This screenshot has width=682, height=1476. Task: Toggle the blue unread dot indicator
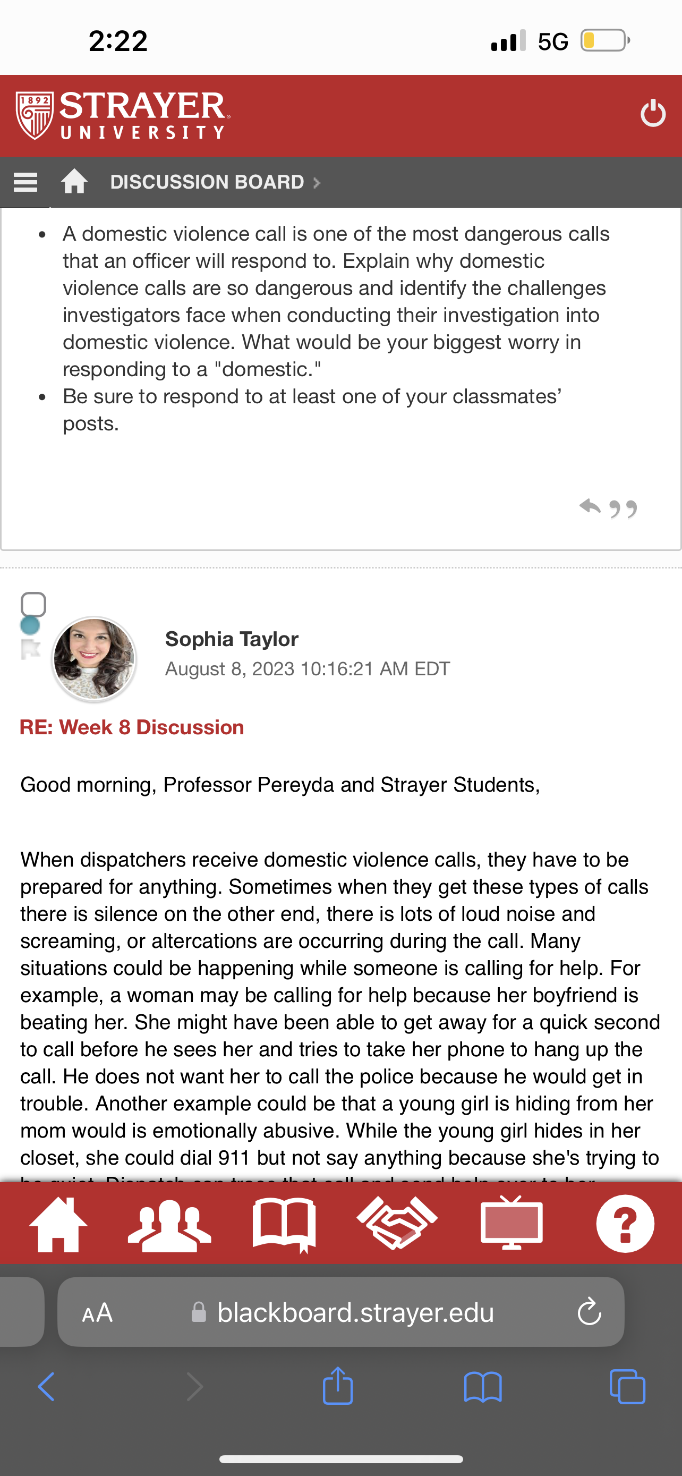(x=30, y=626)
